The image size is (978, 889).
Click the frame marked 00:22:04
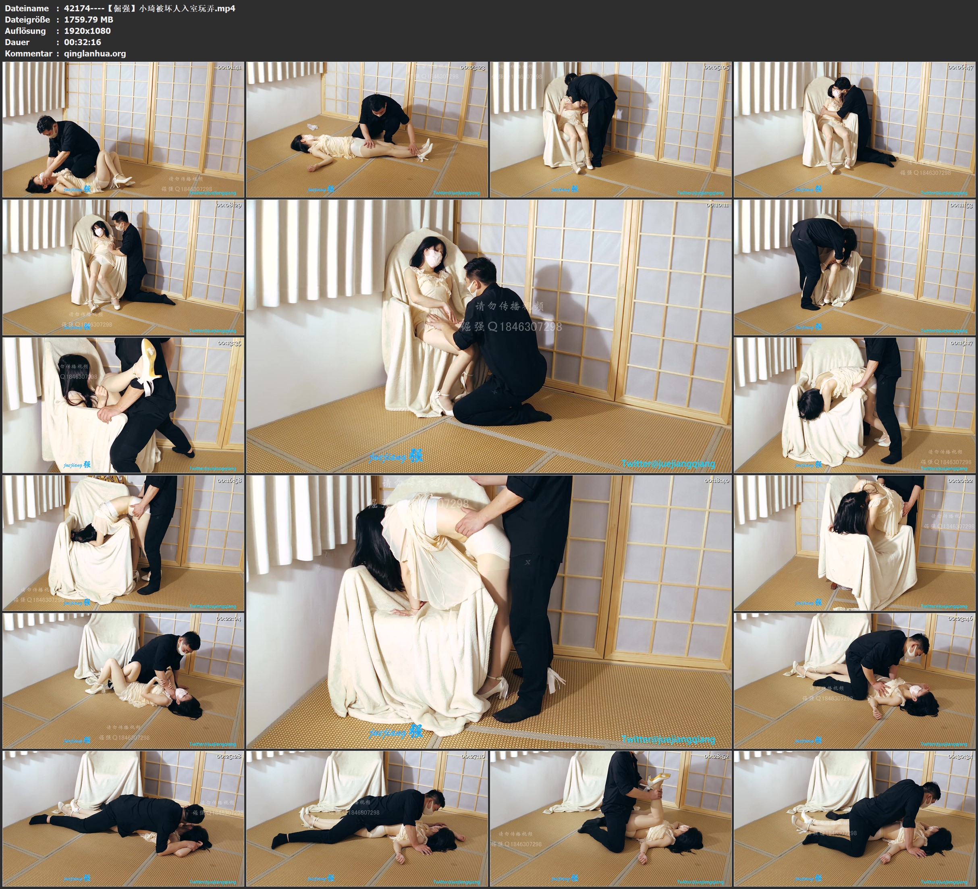[x=123, y=681]
